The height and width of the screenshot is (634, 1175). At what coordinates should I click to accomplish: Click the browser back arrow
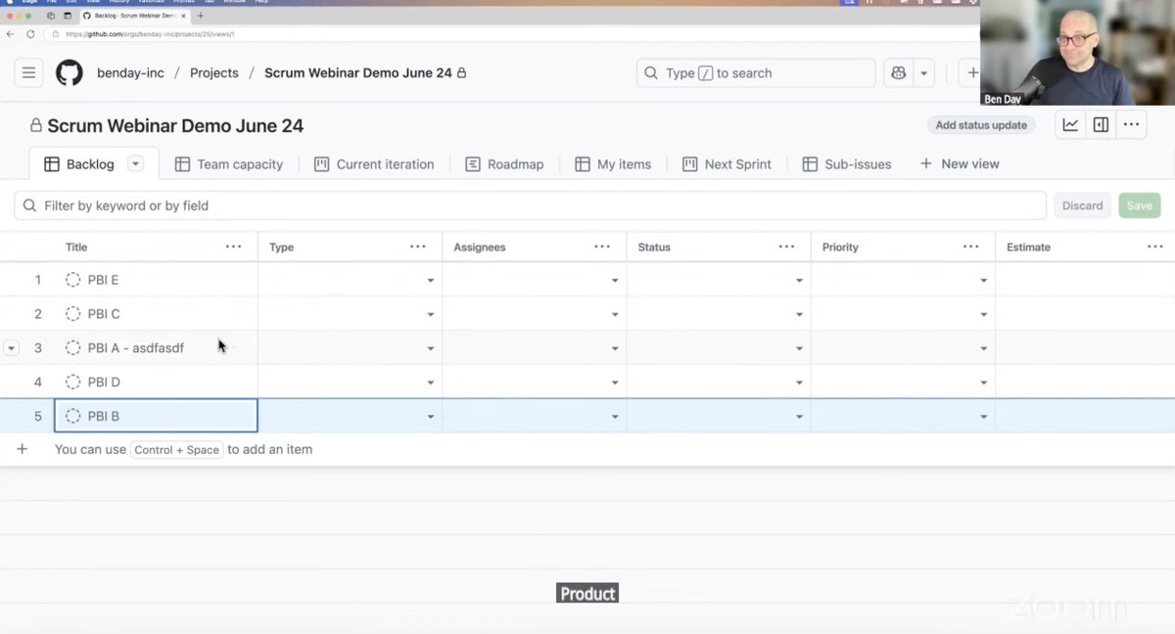coord(10,33)
